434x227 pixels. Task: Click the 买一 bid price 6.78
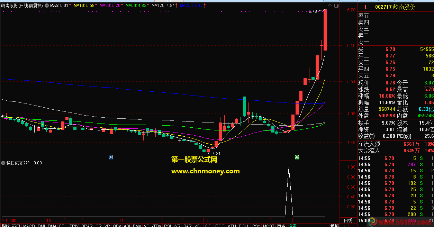coord(390,49)
